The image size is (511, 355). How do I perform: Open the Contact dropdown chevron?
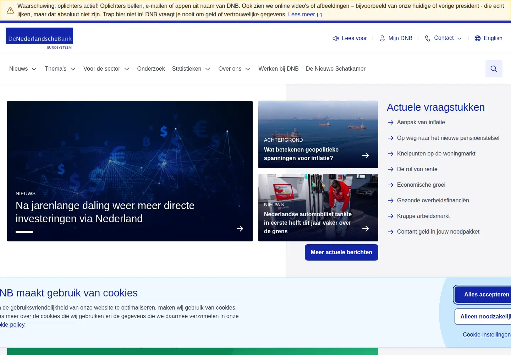coord(460,38)
